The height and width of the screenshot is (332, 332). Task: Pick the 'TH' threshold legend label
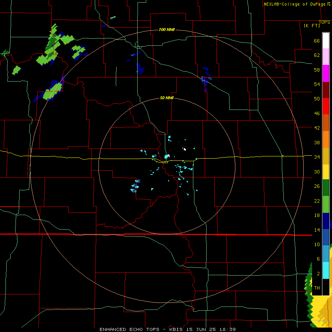pos(317,288)
